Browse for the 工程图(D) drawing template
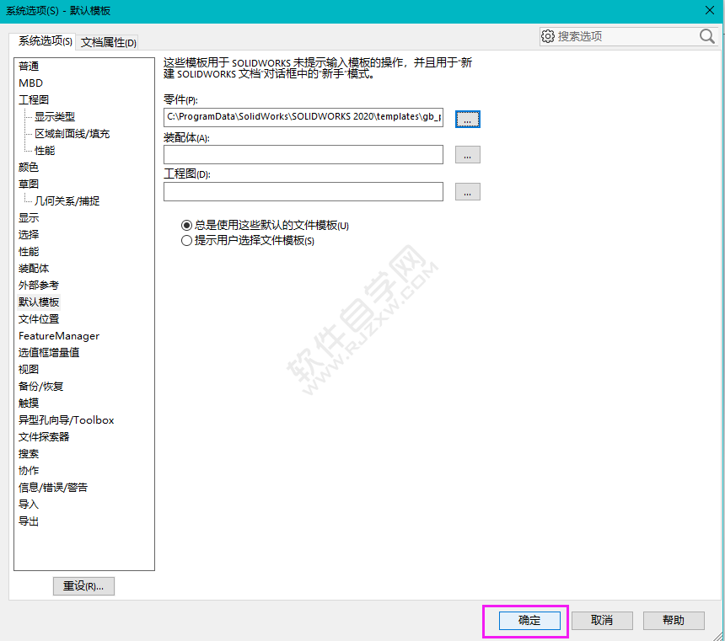Viewport: 725px width, 641px height. (467, 191)
